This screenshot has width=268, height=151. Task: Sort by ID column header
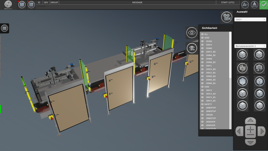pyautogui.click(x=39, y=2)
